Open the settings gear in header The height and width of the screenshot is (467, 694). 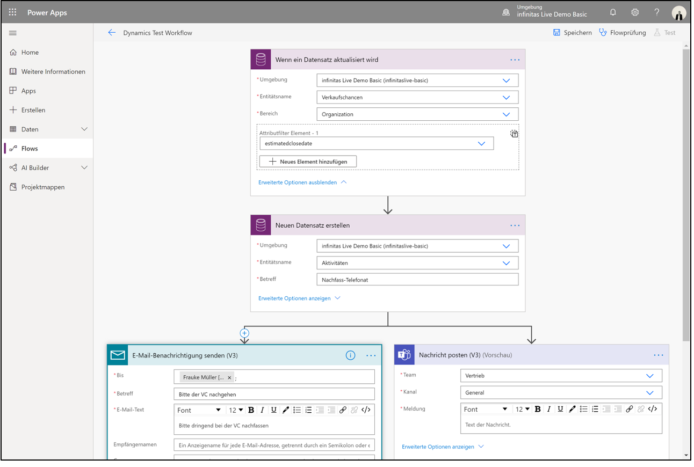[x=635, y=12]
